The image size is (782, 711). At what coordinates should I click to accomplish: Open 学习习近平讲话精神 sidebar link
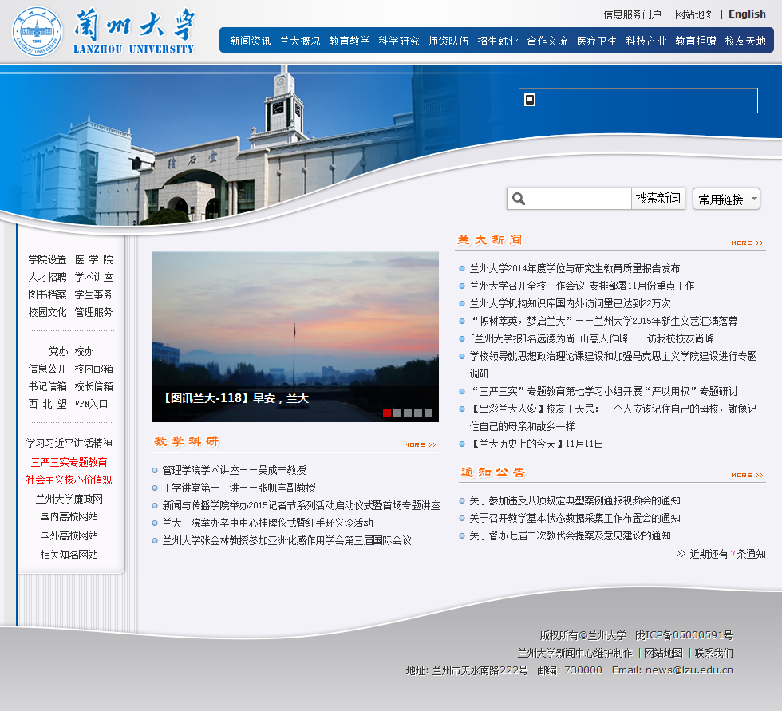pyautogui.click(x=69, y=443)
